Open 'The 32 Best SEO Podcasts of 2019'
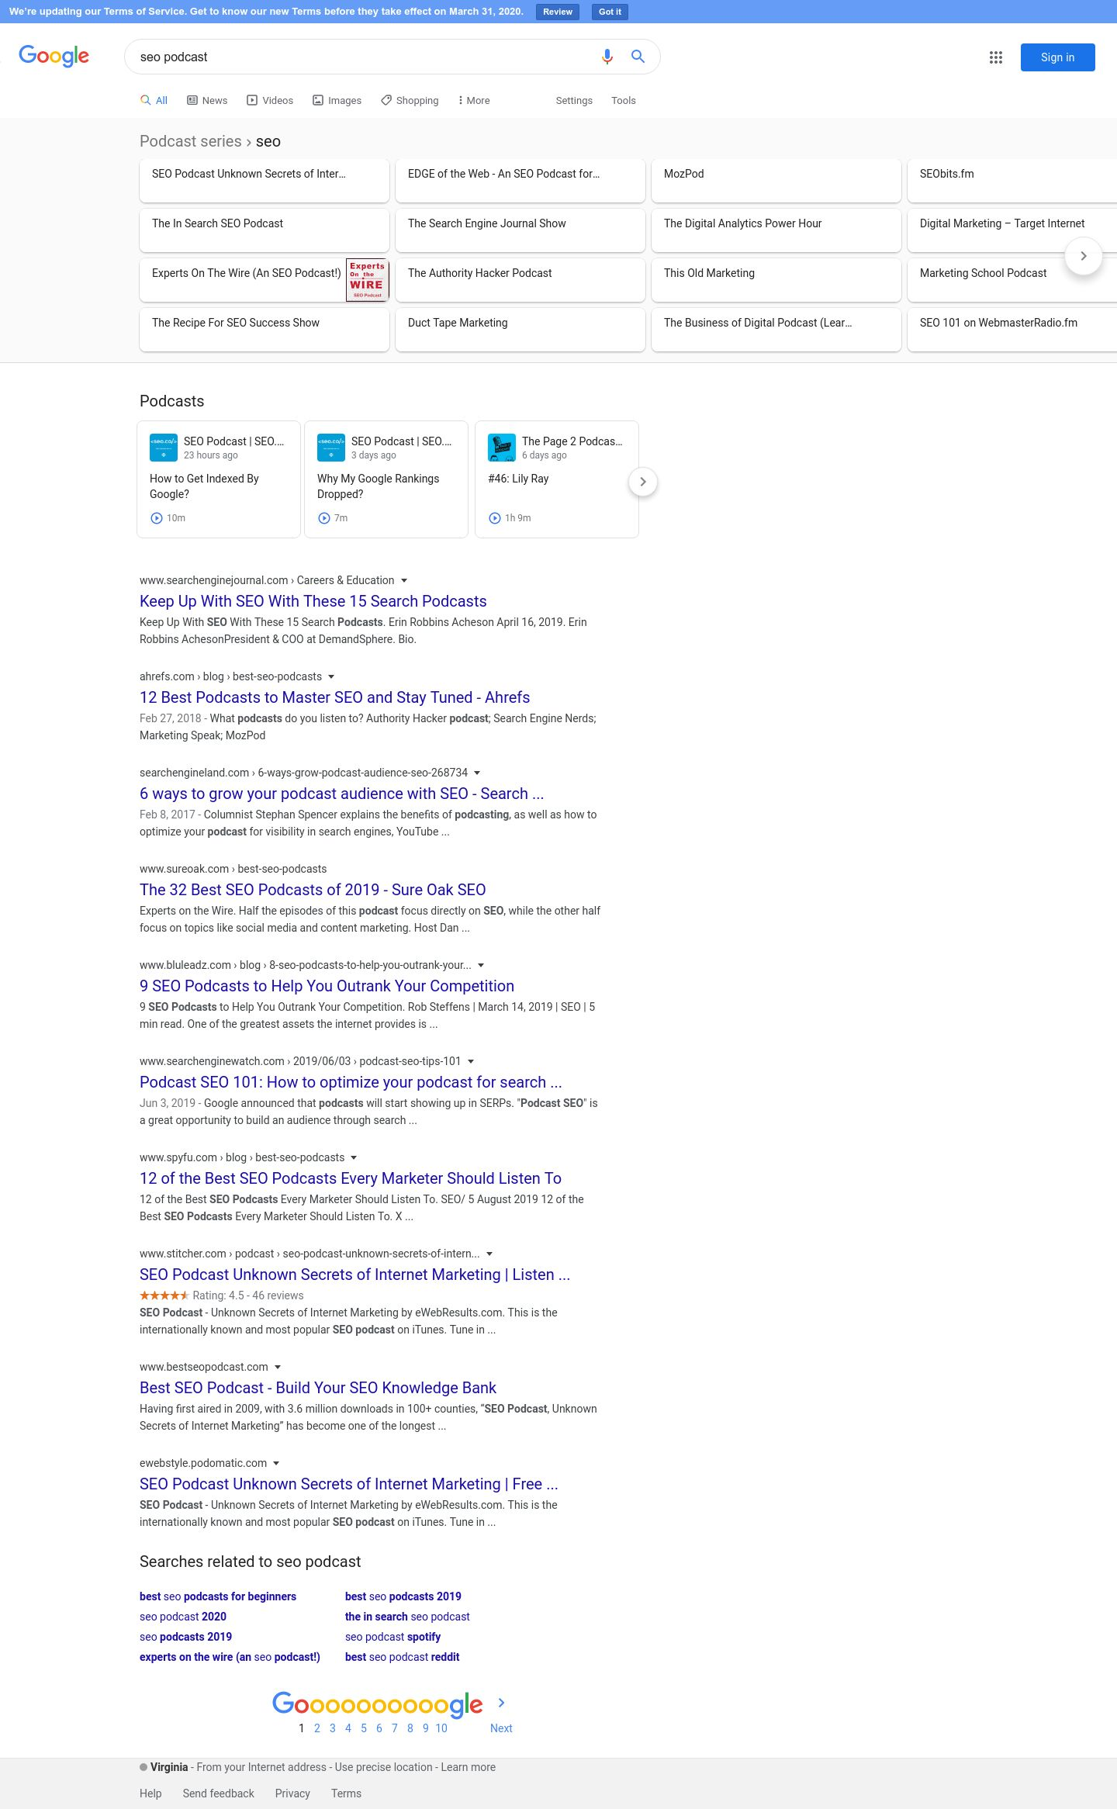The image size is (1117, 1809). [x=313, y=890]
